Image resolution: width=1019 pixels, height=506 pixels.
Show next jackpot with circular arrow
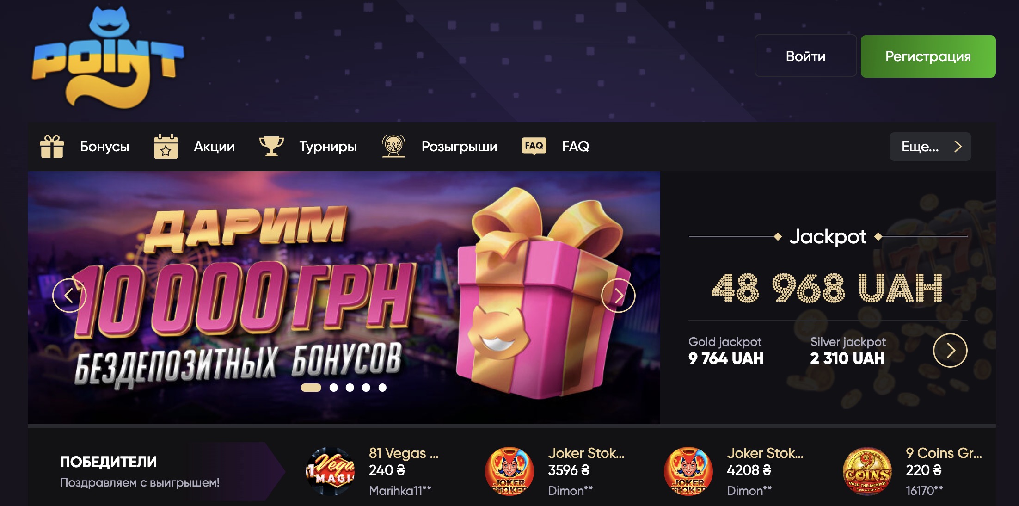pyautogui.click(x=950, y=351)
